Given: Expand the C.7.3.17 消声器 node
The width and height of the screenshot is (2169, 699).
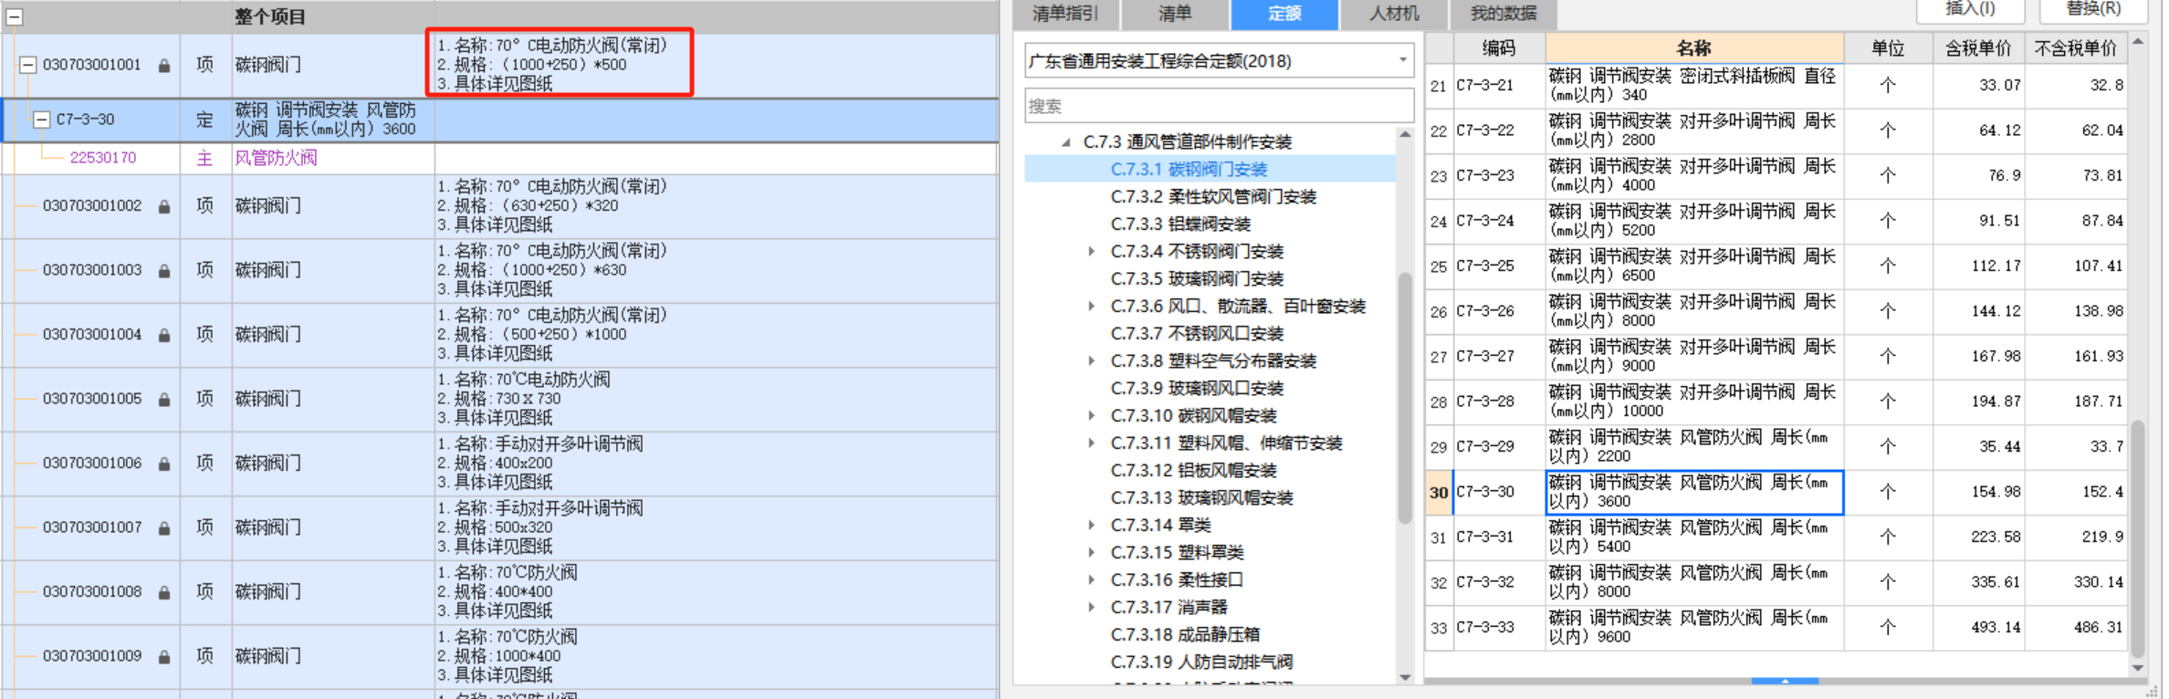Looking at the screenshot, I should (x=1091, y=607).
